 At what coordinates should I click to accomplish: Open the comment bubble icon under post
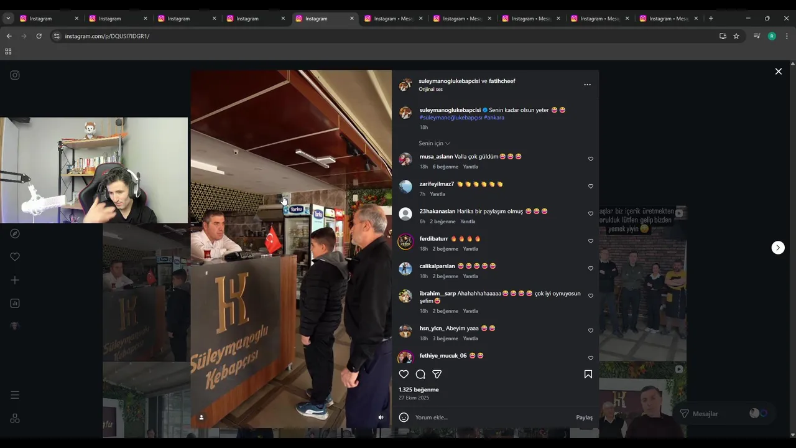tap(420, 374)
